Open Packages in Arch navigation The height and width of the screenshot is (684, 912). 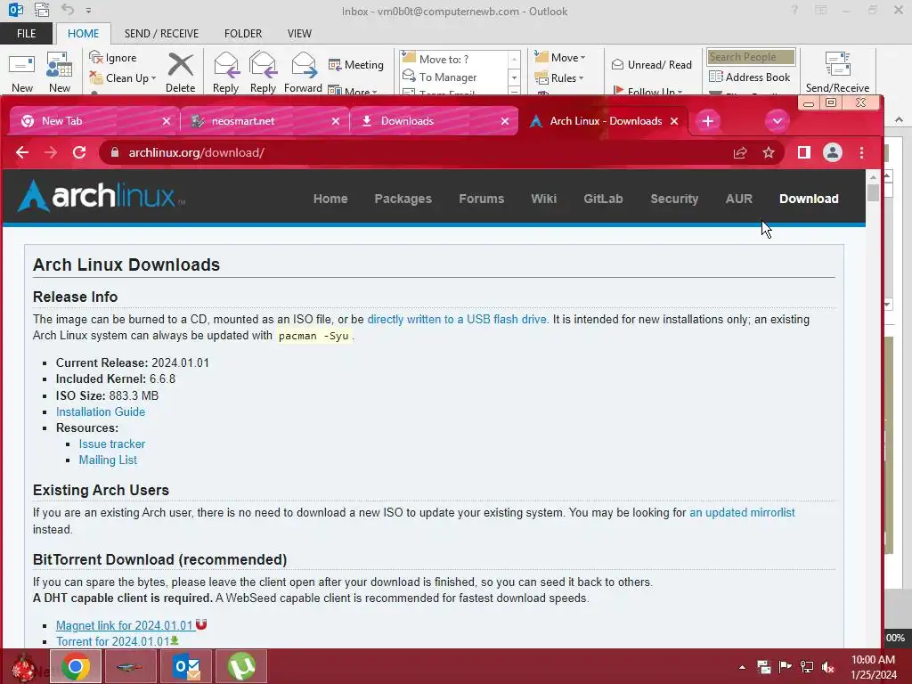coord(403,199)
